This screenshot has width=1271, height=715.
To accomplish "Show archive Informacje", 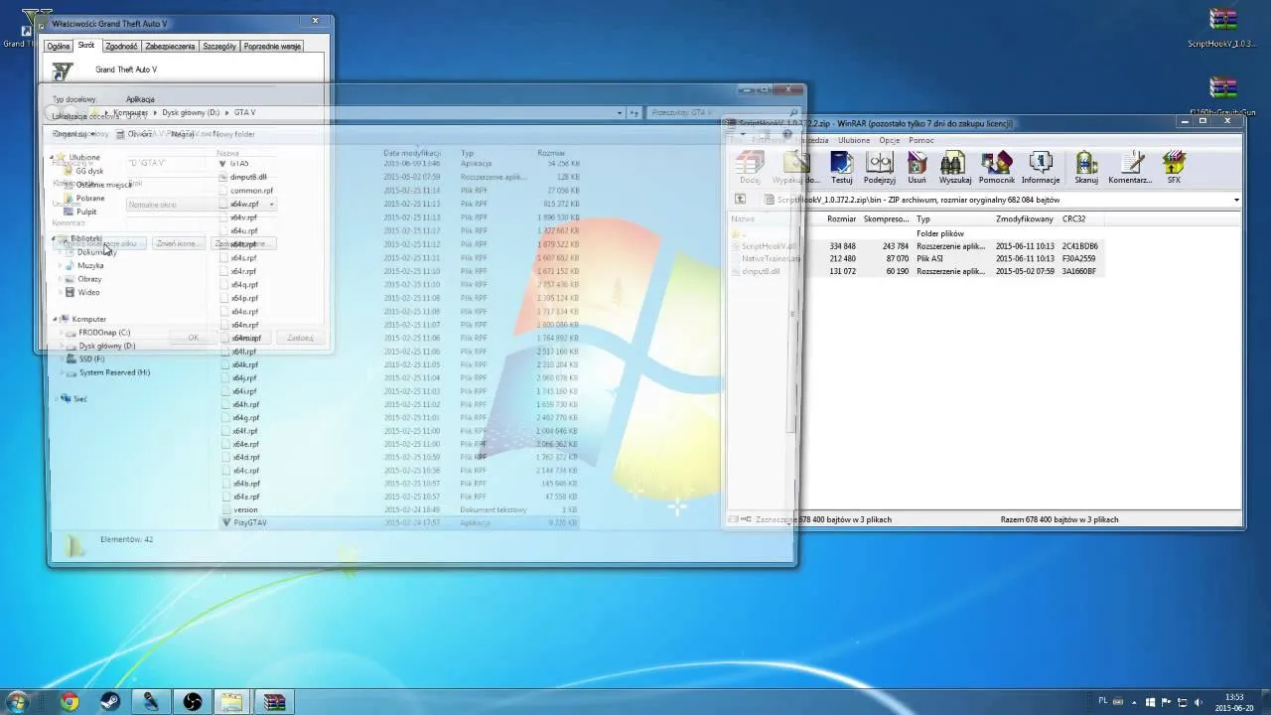I will click(x=1041, y=167).
